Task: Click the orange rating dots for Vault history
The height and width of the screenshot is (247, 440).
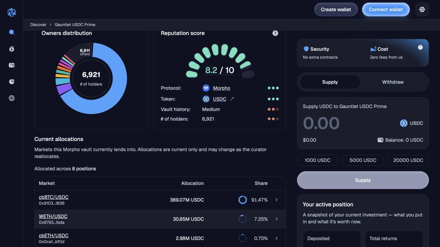Action: pyautogui.click(x=273, y=109)
